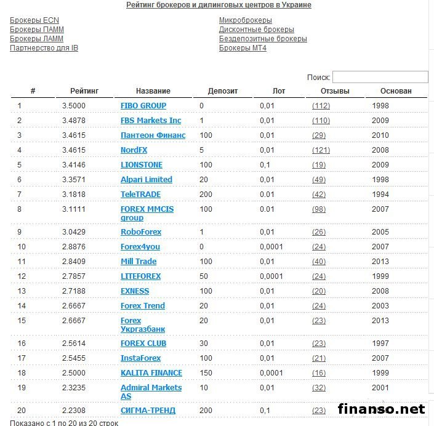Open the FBS Markets Inc link
Screen dimensions: 434x426
151,121
